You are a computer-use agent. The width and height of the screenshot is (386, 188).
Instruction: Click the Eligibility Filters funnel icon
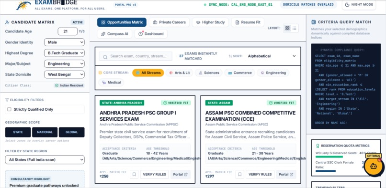[7, 100]
